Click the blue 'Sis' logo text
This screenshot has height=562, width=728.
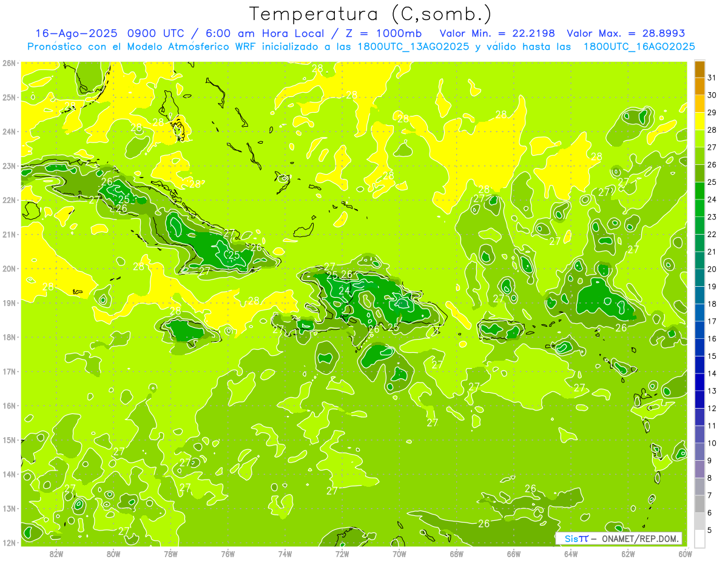[571, 538]
